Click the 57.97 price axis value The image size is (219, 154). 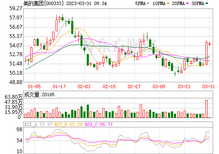[x=16, y=18]
